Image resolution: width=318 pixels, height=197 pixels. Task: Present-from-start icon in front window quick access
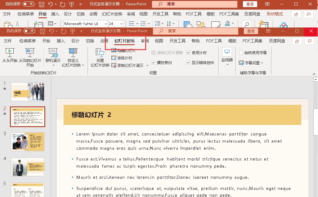72,31
